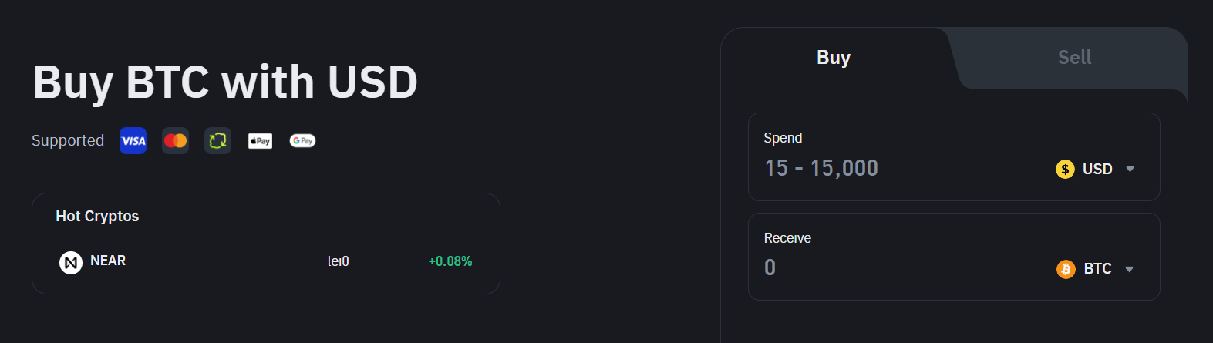Click the Apple Pay icon
1213x343 pixels.
click(260, 141)
